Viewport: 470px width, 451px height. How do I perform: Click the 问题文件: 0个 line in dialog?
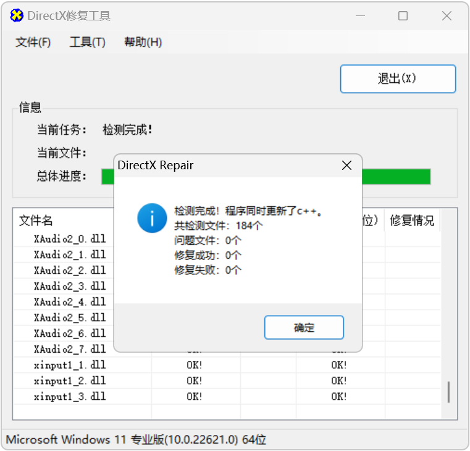[208, 240]
